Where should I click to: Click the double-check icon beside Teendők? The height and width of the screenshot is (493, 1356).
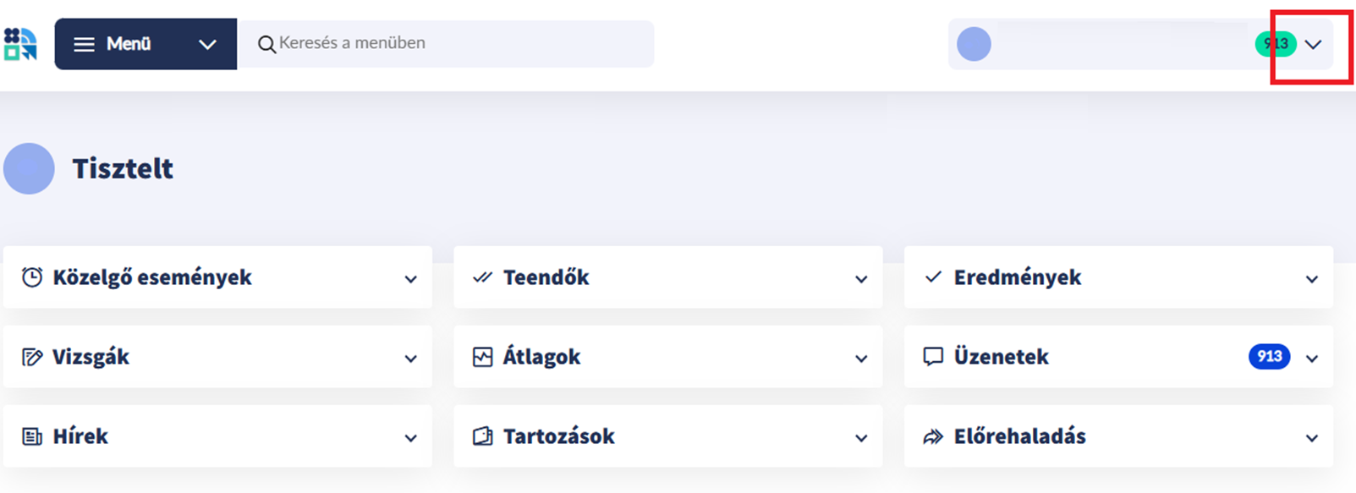click(x=483, y=277)
